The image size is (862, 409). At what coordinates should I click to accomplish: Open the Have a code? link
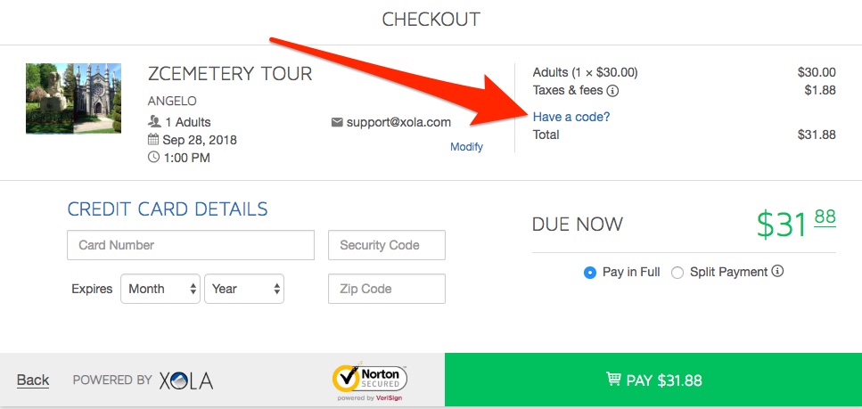[x=571, y=117]
